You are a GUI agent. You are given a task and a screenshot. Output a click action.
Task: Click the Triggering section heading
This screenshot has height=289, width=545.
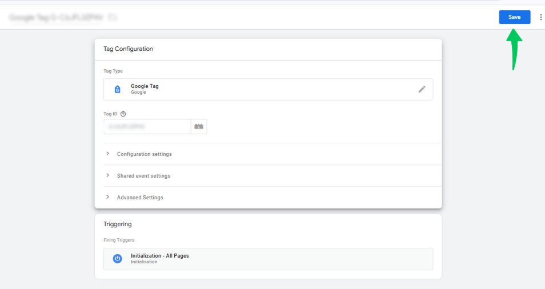click(x=118, y=224)
